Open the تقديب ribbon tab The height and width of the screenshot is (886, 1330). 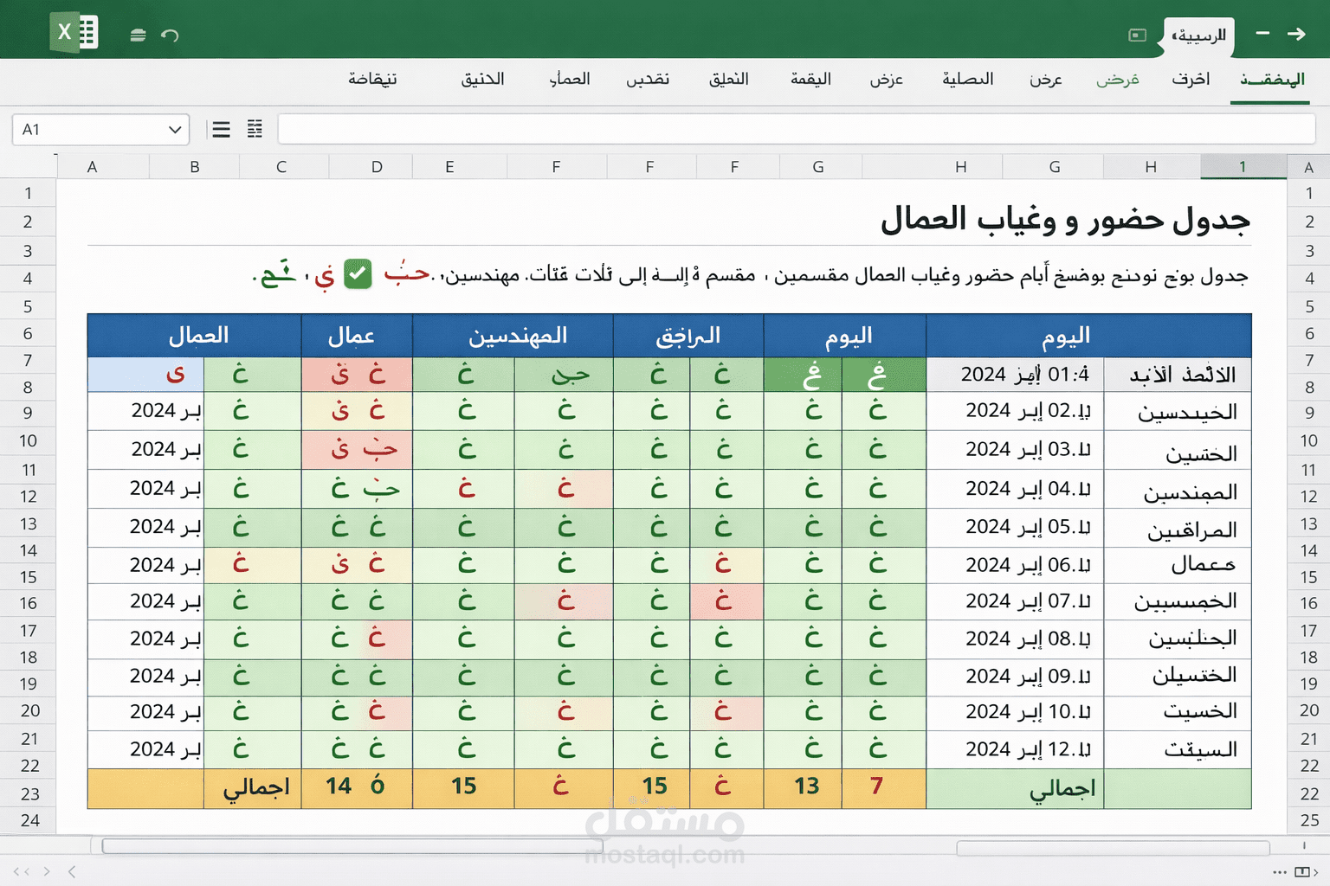[648, 79]
